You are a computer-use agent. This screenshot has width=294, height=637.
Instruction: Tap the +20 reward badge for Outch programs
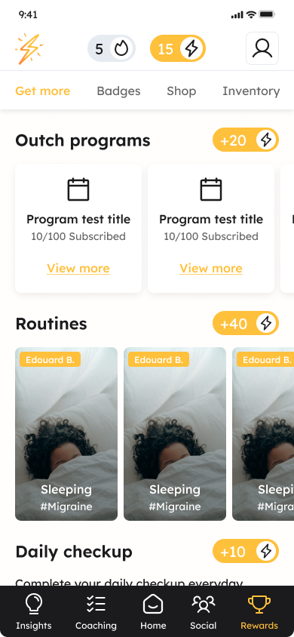[x=246, y=140]
